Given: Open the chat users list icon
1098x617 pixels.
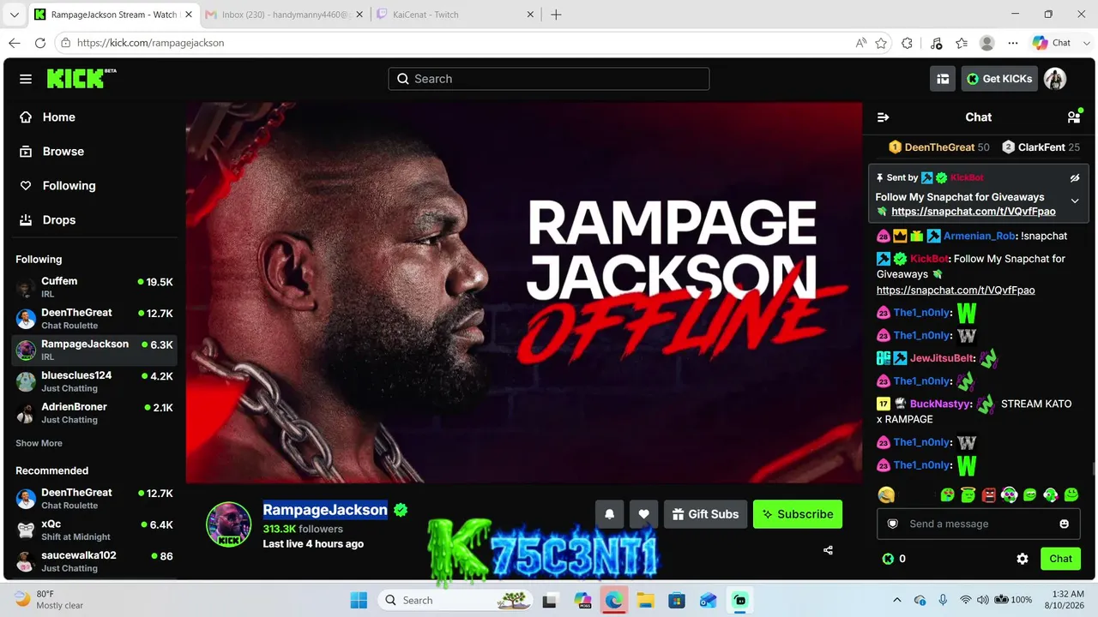Looking at the screenshot, I should coord(1073,117).
